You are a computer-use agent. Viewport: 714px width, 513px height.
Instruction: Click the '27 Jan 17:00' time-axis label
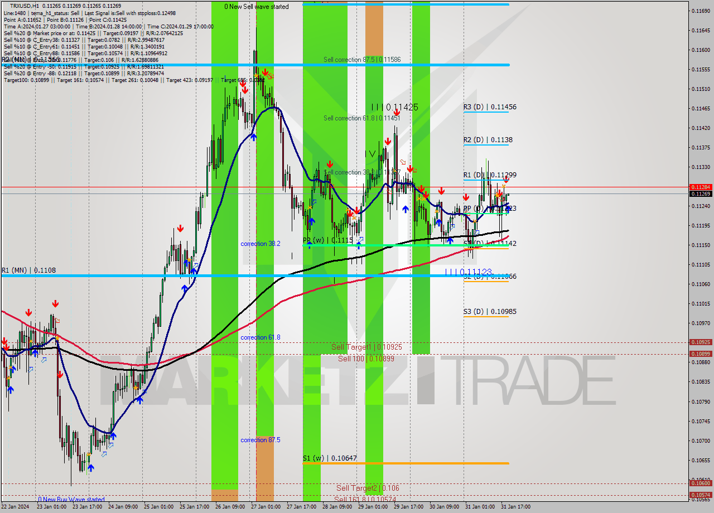click(x=301, y=507)
